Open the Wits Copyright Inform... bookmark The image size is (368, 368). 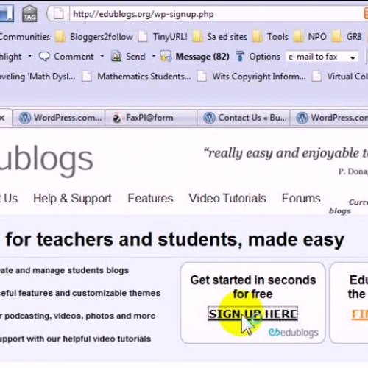click(252, 77)
